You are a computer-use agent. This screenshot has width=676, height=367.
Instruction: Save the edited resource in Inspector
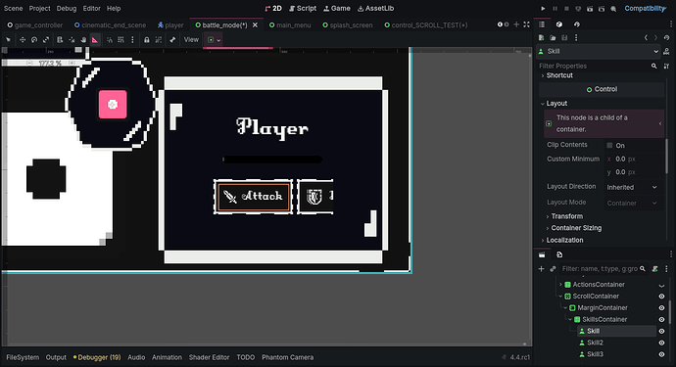(x=564, y=38)
